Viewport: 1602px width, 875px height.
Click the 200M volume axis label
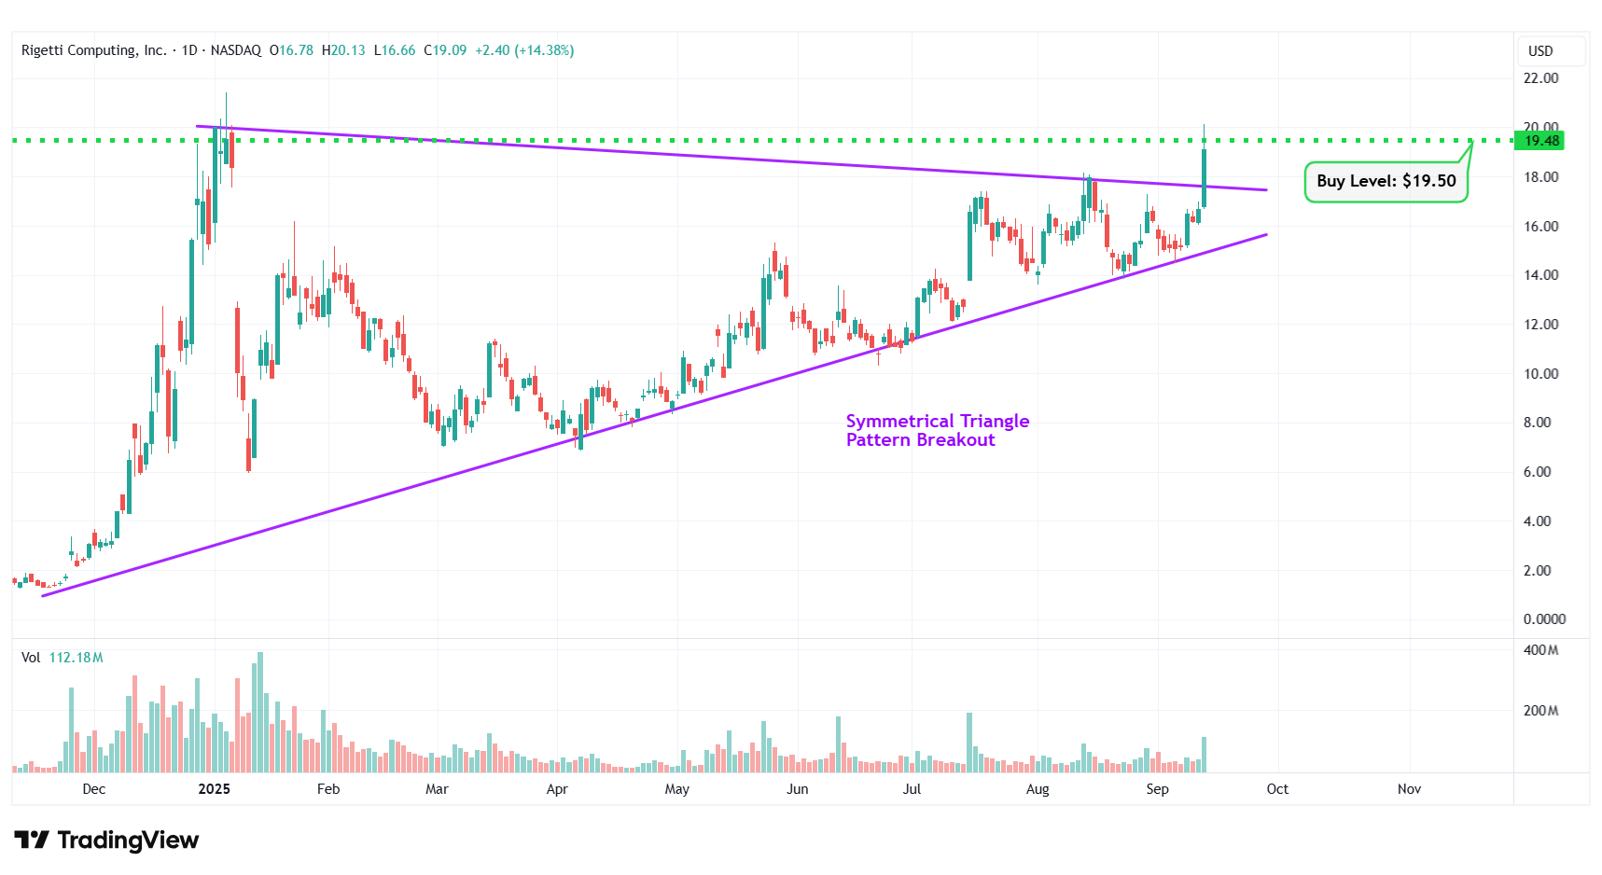[x=1541, y=711]
